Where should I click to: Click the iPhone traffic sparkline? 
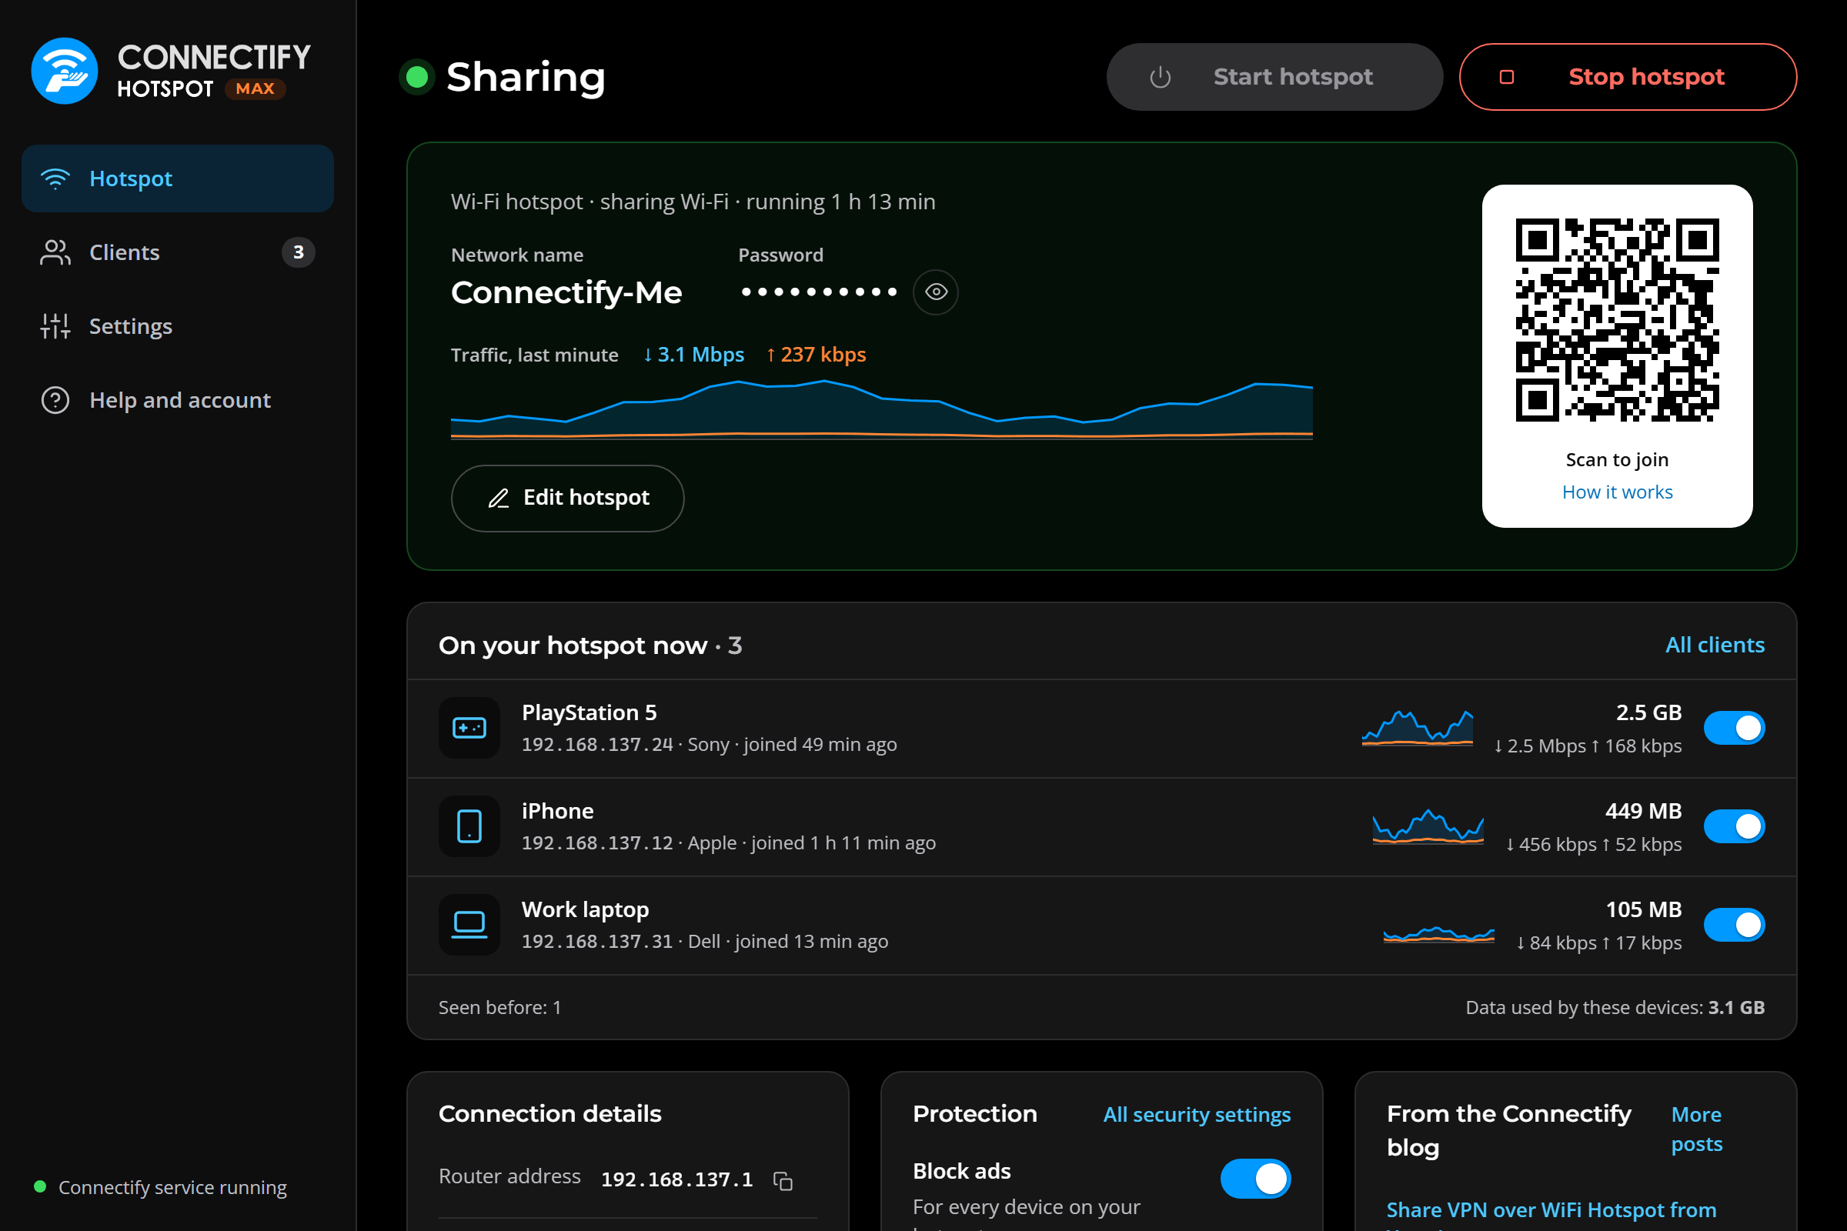click(x=1428, y=826)
